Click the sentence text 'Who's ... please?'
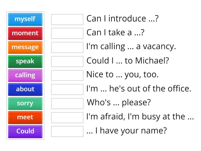The height and width of the screenshot is (151, 201). (x=119, y=103)
